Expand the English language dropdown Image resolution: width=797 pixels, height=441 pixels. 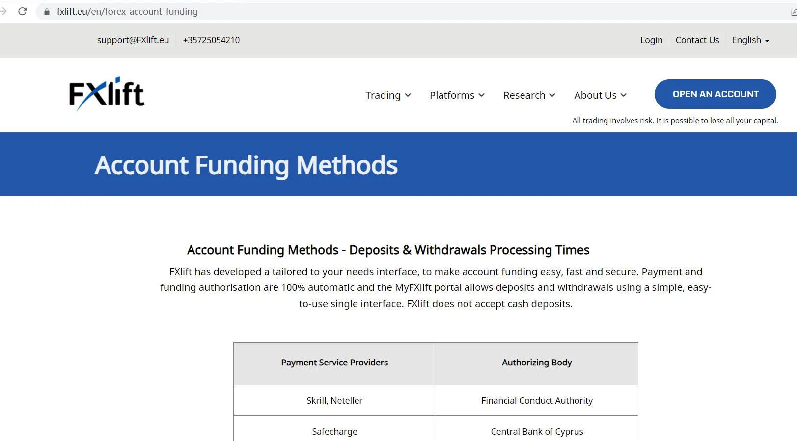tap(750, 40)
